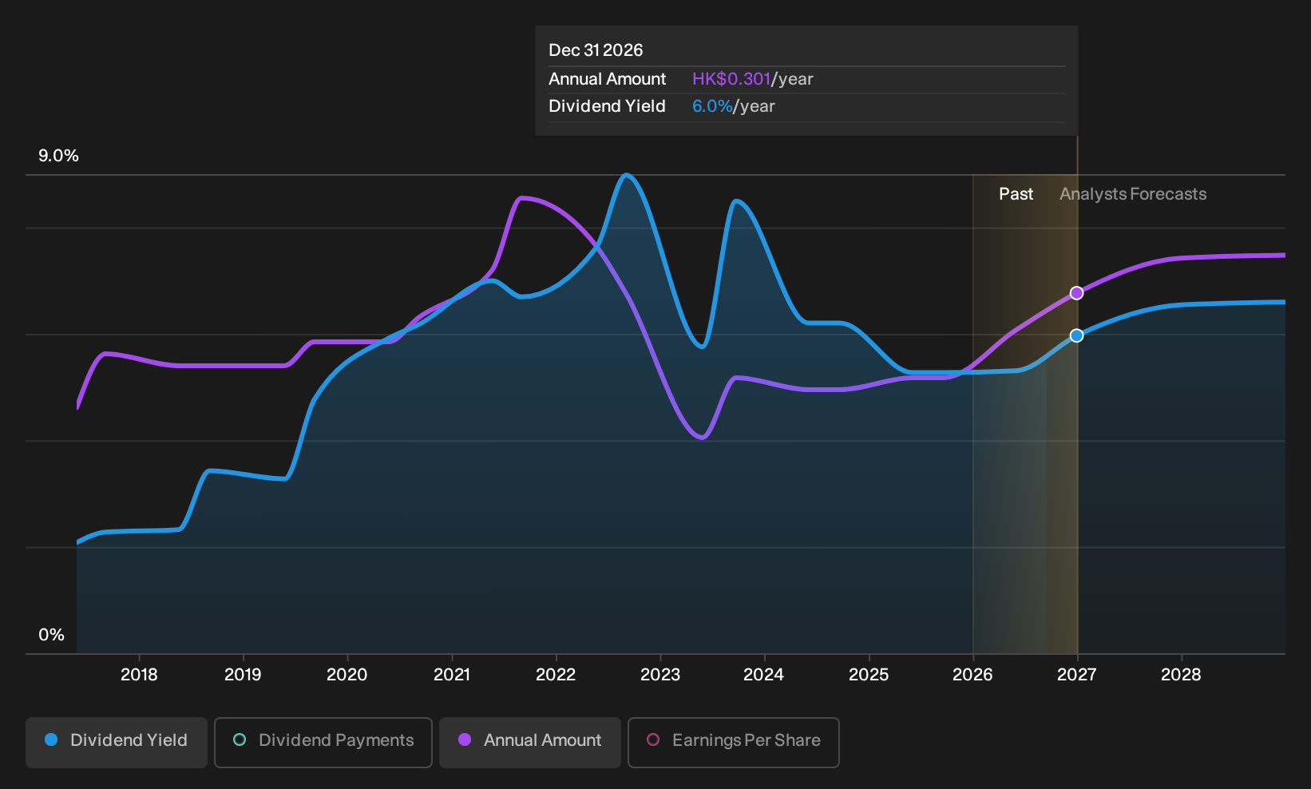Viewport: 1311px width, 789px height.
Task: Click the 2018 x-axis label
Action: click(x=139, y=675)
